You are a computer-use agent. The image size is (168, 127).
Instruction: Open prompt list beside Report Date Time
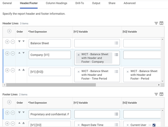(x=116, y=125)
